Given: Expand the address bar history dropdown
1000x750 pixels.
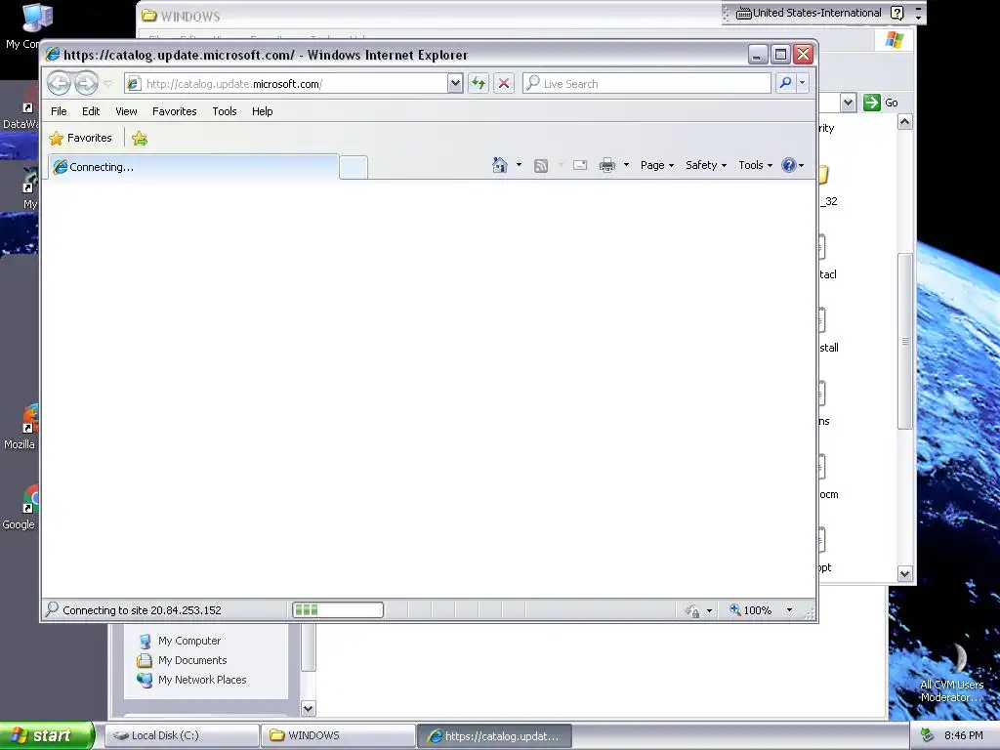Looking at the screenshot, I should [x=455, y=84].
